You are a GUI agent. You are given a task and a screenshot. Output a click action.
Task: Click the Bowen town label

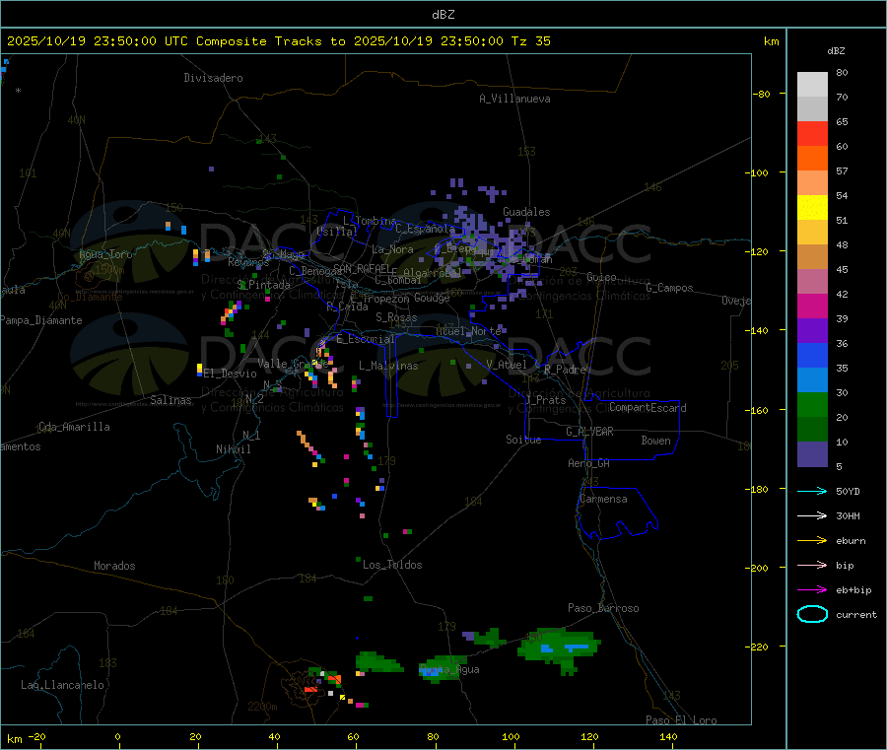(656, 441)
